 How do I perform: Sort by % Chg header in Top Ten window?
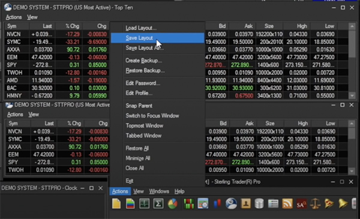[x=69, y=26]
